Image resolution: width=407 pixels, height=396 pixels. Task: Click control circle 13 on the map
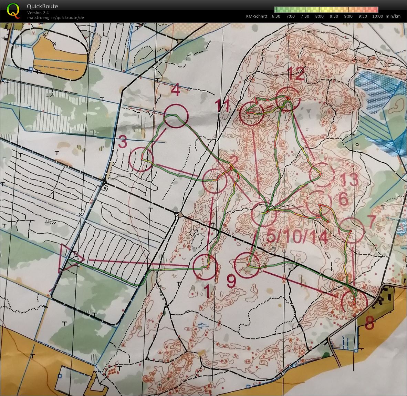tap(321, 175)
